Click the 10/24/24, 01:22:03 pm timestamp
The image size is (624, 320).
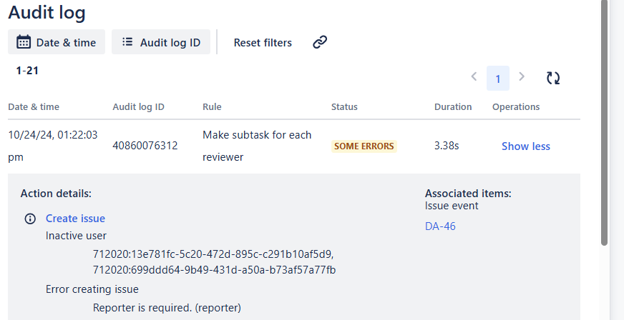click(x=52, y=146)
